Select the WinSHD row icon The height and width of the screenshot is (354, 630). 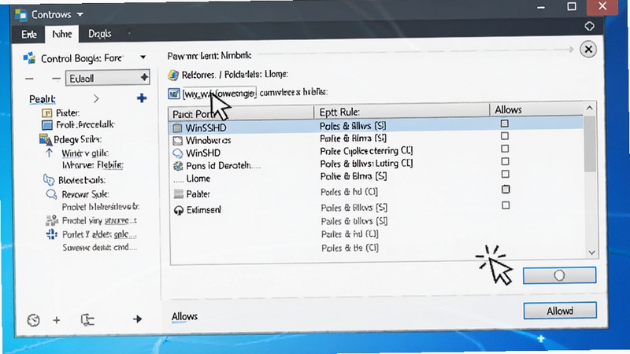(x=178, y=153)
